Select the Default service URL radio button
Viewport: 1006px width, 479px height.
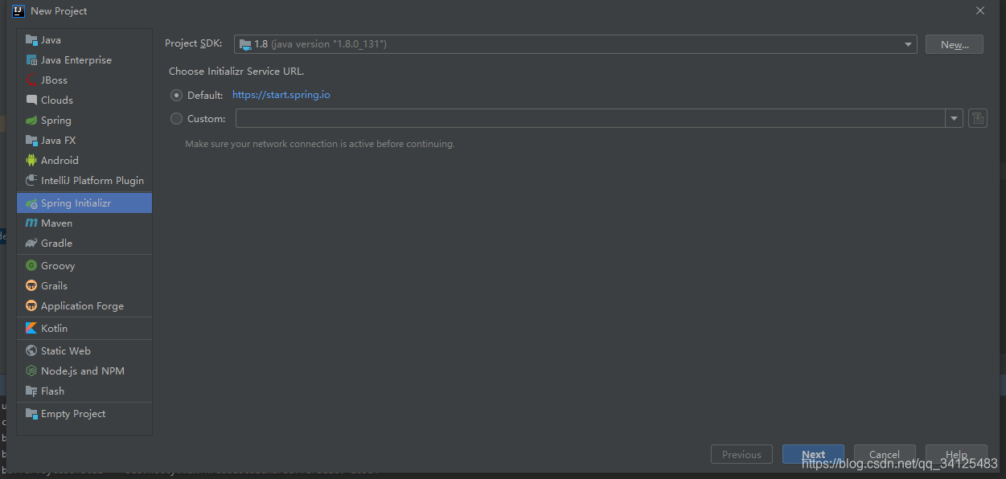(177, 95)
